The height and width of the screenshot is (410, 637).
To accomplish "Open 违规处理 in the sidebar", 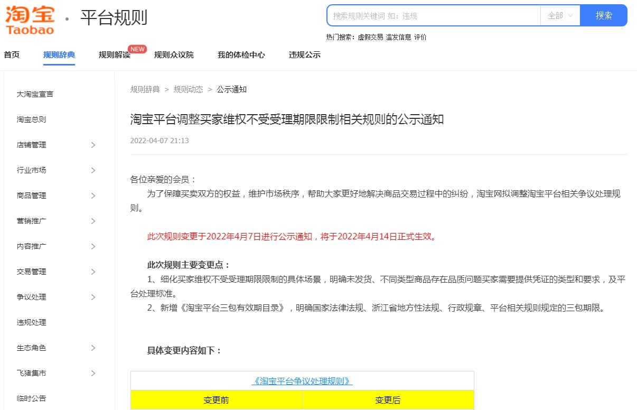I will (31, 322).
